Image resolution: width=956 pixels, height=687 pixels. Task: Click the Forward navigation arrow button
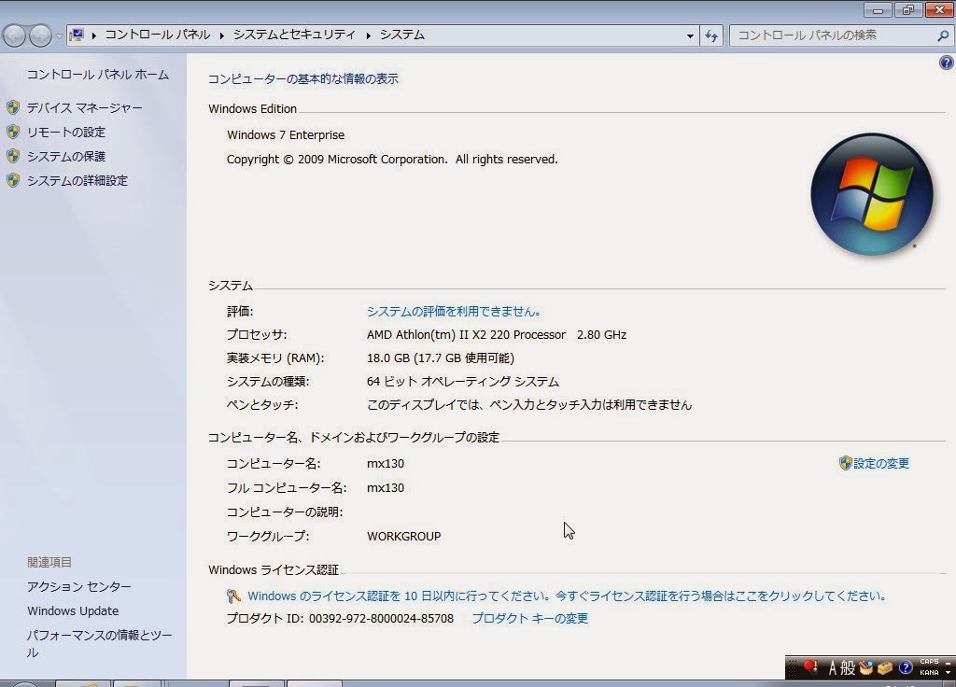[x=40, y=35]
